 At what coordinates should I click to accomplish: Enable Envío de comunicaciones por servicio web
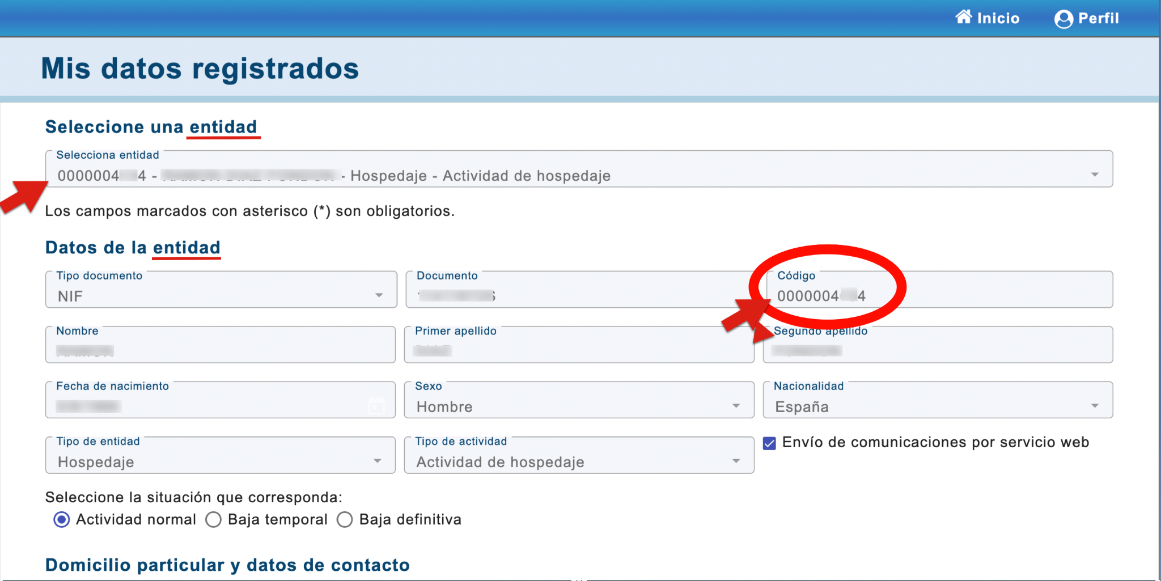(769, 443)
